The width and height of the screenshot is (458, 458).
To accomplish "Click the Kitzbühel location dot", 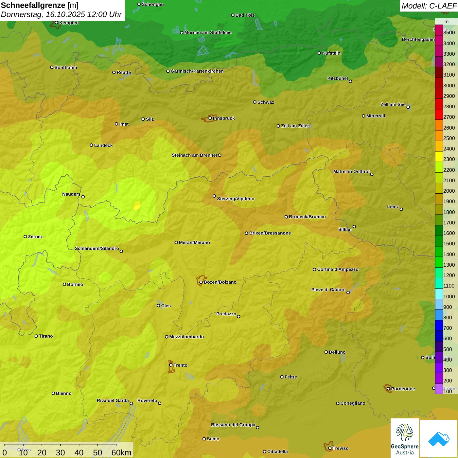I will pos(350,81).
